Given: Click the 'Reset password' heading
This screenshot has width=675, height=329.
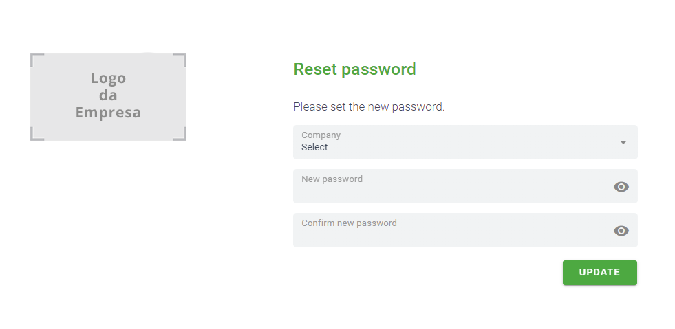Looking at the screenshot, I should click(x=354, y=69).
